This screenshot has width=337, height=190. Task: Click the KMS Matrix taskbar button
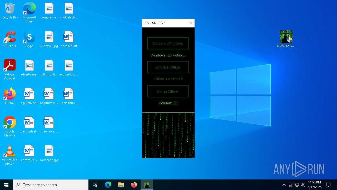point(147,185)
